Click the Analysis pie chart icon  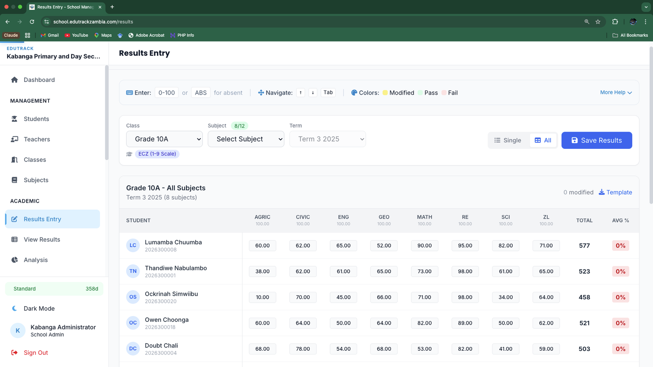(15, 260)
